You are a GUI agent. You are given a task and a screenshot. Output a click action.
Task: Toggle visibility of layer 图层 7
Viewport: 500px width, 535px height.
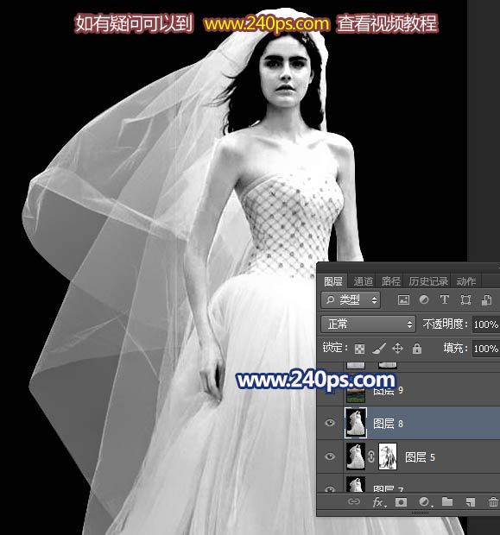tap(330, 489)
